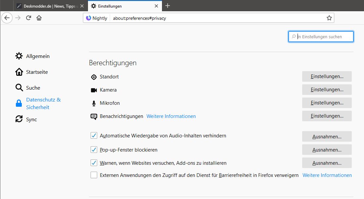Click the Mikrofon label text
The height and width of the screenshot is (199, 364).
(110, 103)
